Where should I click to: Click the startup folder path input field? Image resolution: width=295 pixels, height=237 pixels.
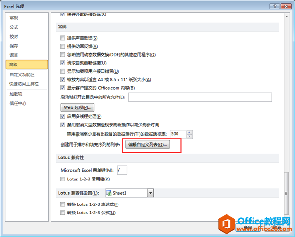tap(200, 97)
